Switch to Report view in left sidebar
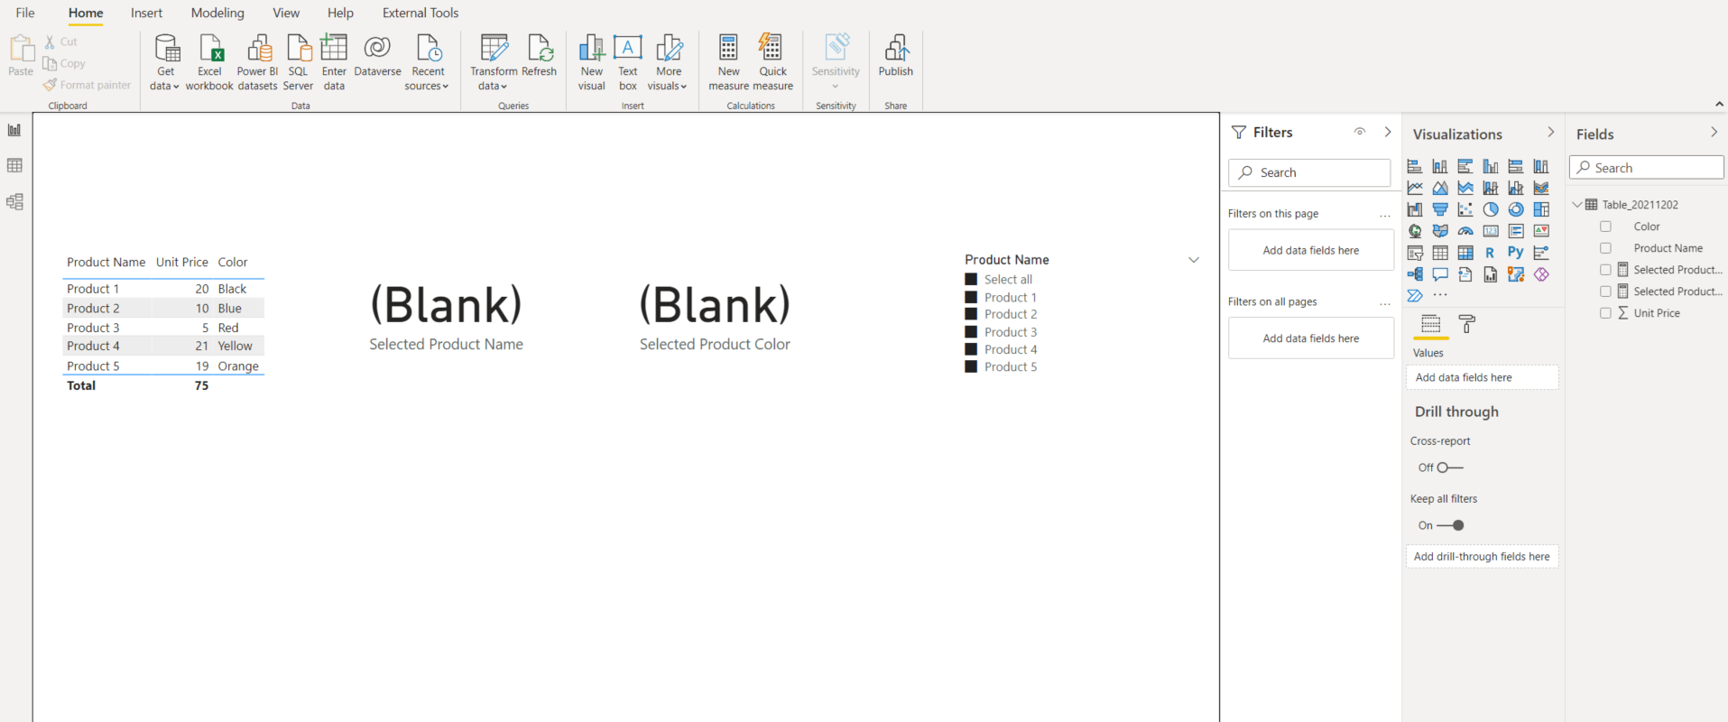Screen dimensions: 1728x722 point(14,130)
